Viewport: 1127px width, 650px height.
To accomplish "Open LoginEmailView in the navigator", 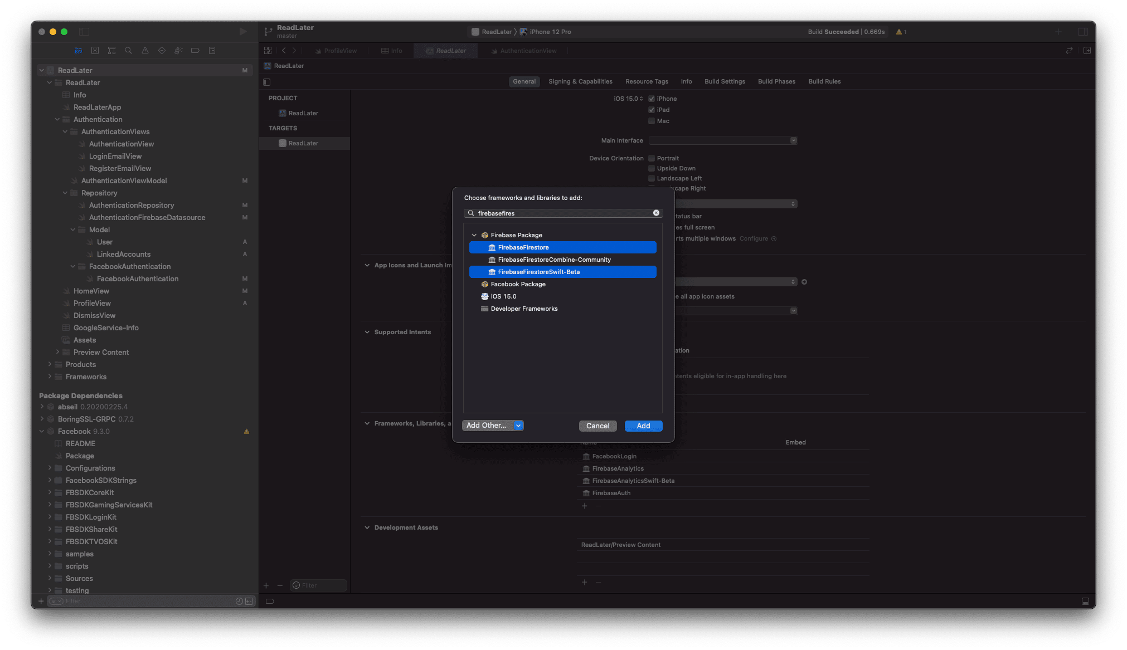I will (115, 156).
